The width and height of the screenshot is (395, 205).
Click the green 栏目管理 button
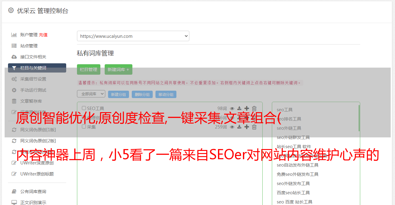(89, 69)
